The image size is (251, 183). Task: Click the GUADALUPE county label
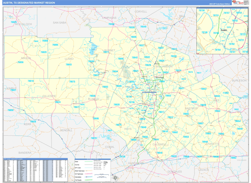136,163
